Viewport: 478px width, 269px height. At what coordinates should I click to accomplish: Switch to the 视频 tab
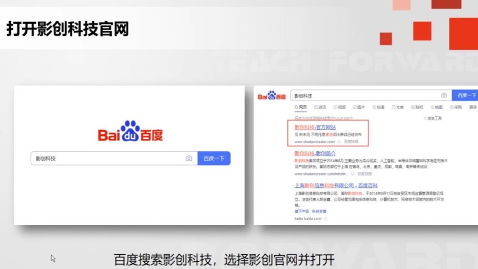point(339,107)
